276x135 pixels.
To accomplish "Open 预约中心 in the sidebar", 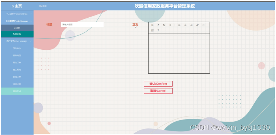I will click(17, 48).
